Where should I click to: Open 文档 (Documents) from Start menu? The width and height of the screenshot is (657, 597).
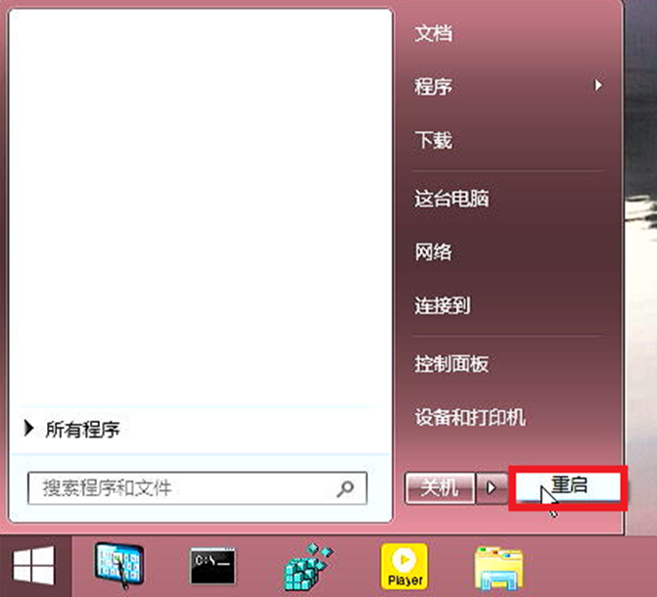[x=434, y=33]
